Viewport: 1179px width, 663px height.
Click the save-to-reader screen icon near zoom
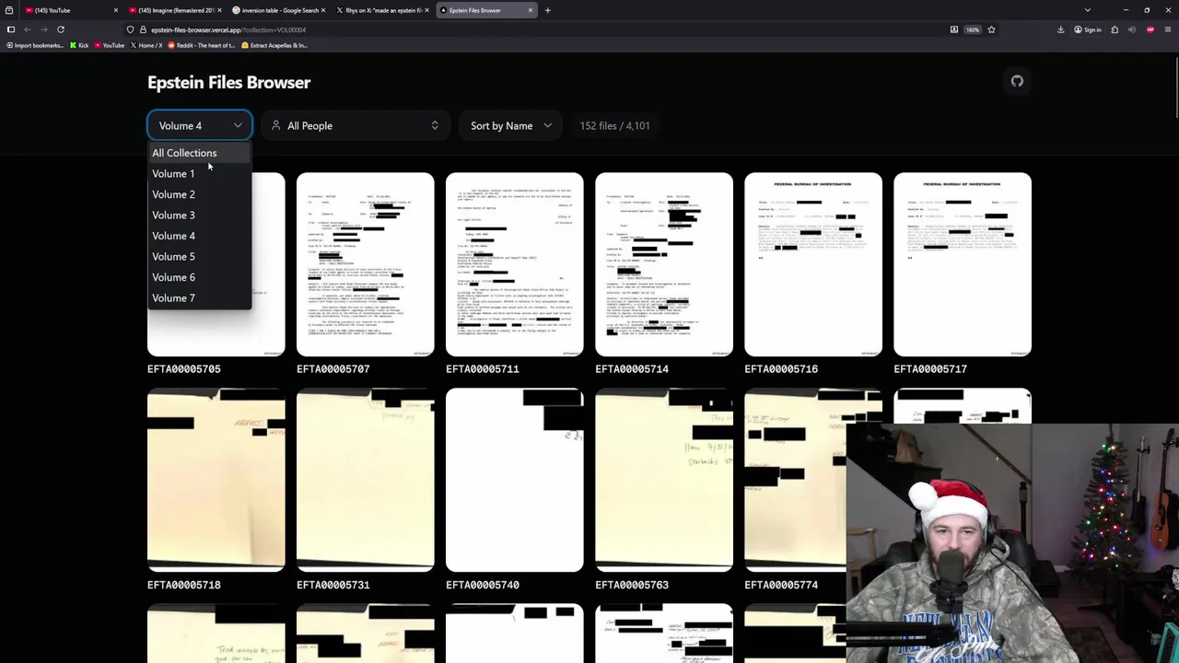(954, 29)
